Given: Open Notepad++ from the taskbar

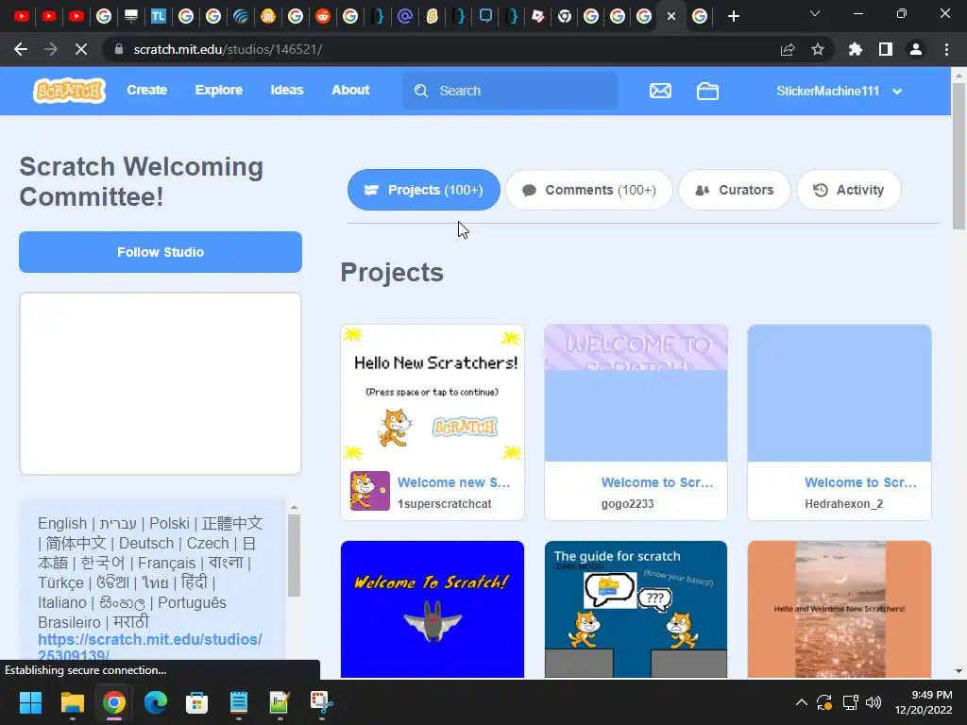Looking at the screenshot, I should coord(280,702).
